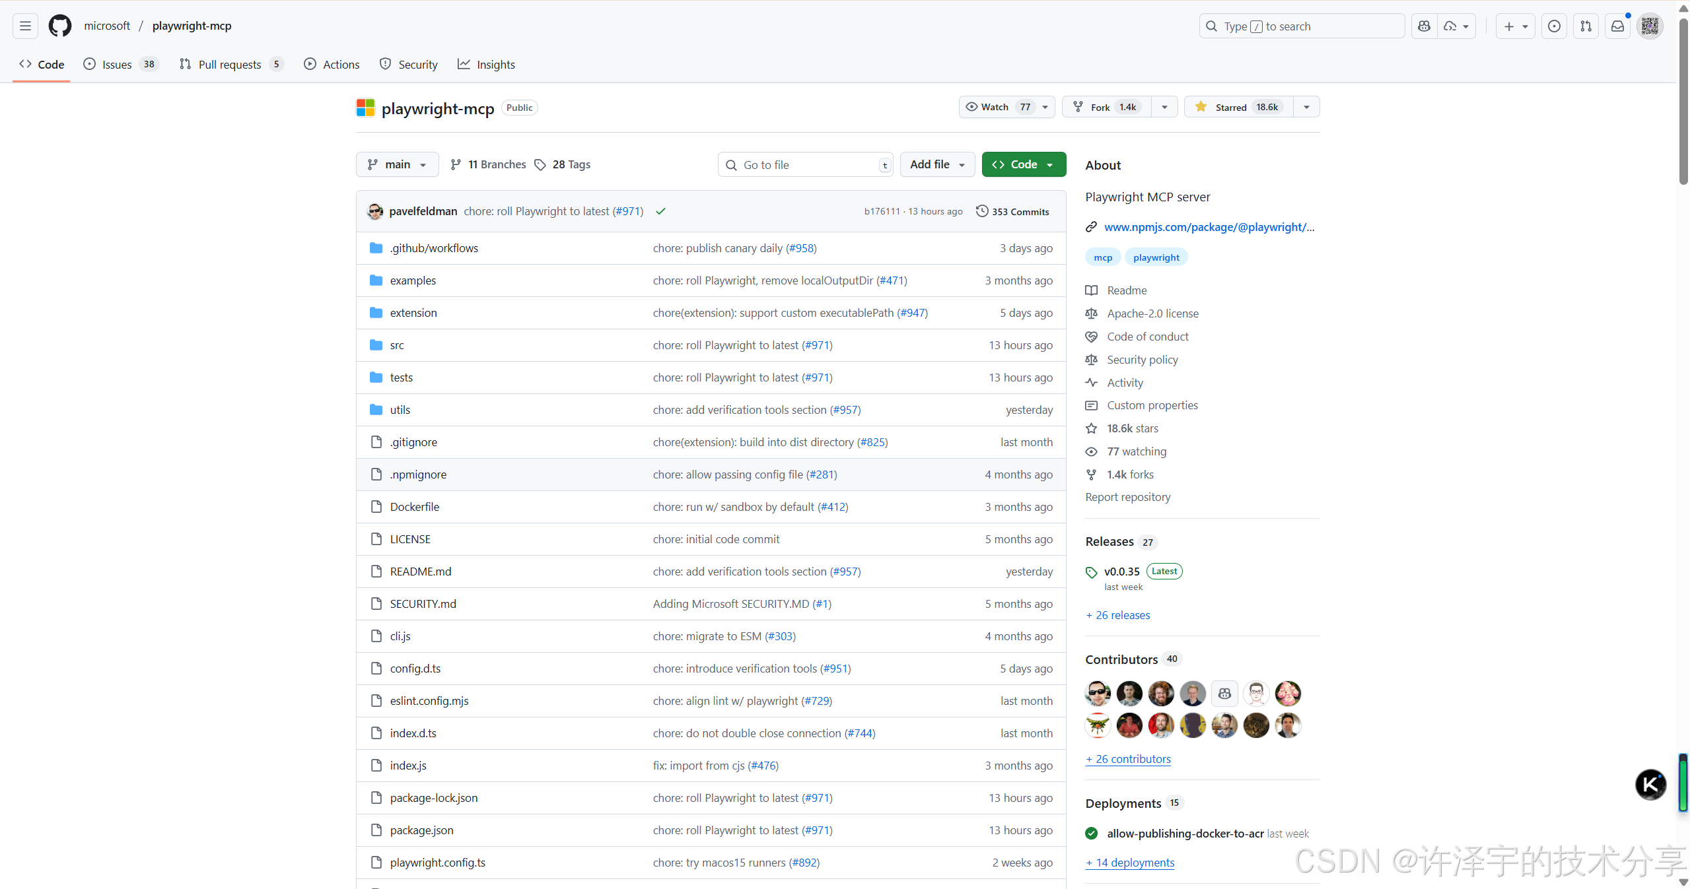Focus the Go to file input
1690x889 pixels.
(x=805, y=164)
